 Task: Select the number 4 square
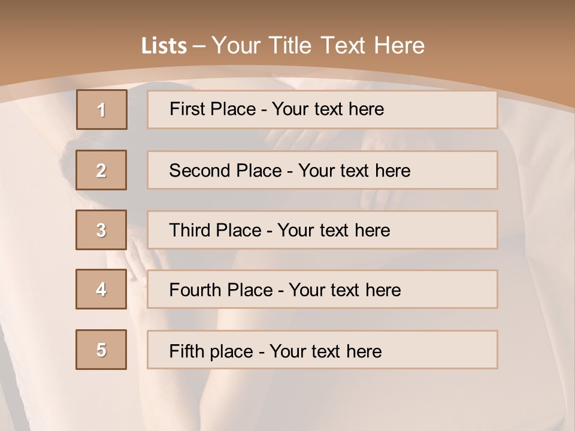coord(102,289)
